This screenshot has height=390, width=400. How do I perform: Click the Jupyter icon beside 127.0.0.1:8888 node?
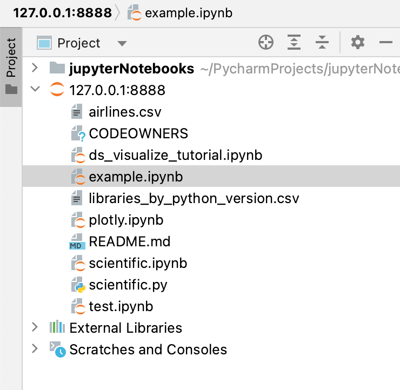(57, 90)
